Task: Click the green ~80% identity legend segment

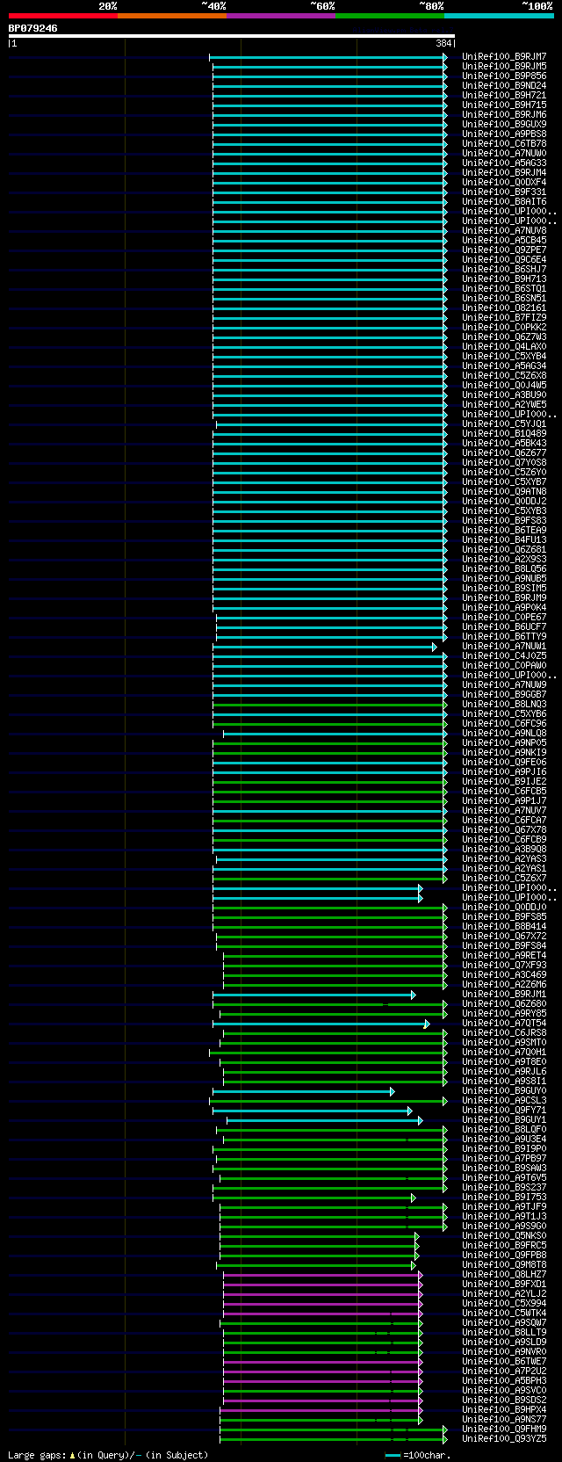Action: [x=390, y=16]
